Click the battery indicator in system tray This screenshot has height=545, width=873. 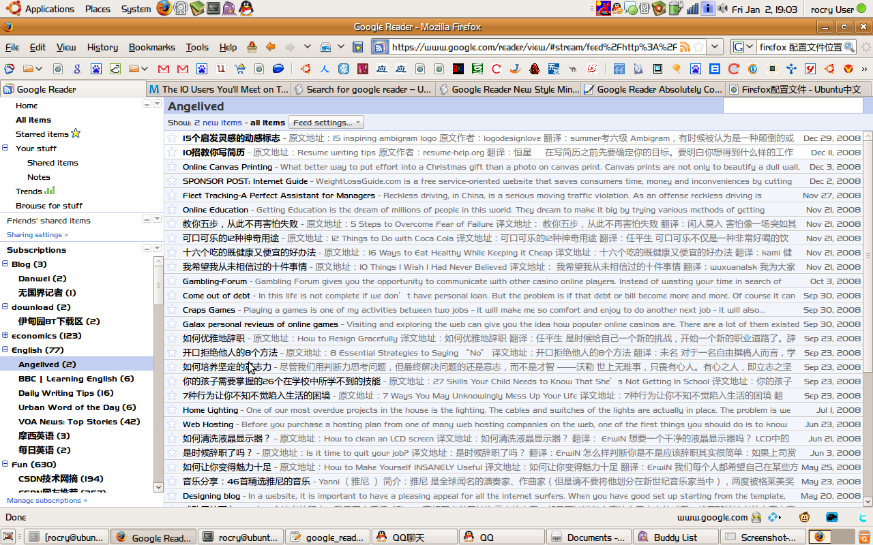click(x=676, y=9)
